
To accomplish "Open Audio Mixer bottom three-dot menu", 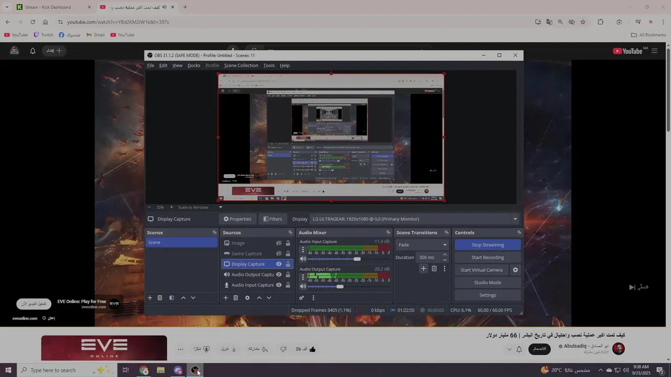I will pos(313,298).
